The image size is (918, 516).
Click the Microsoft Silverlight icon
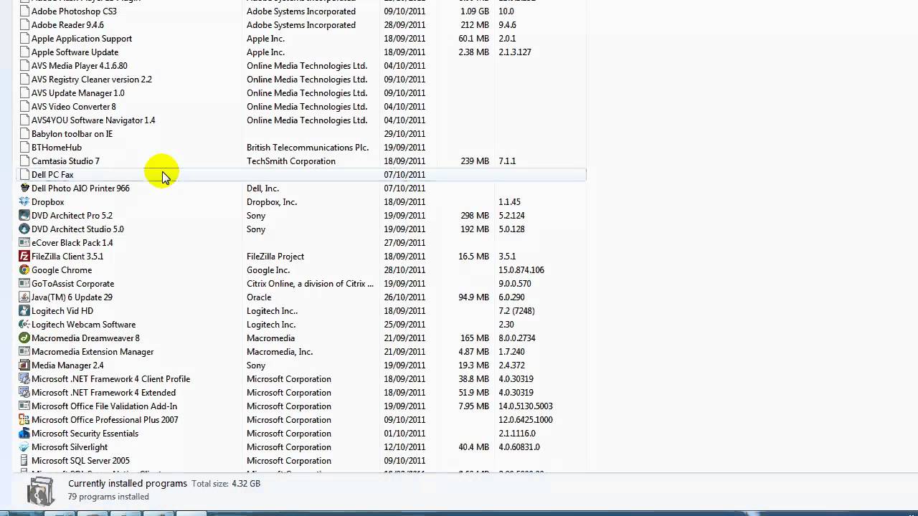pyautogui.click(x=24, y=447)
